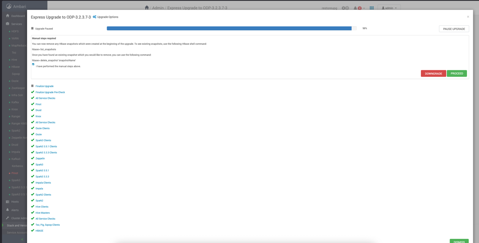Select YARN service in sidebar
This screenshot has height=243, width=479.
15,38
